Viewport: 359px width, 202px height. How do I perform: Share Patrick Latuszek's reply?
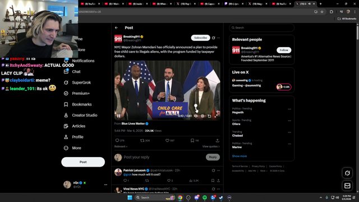(218, 181)
